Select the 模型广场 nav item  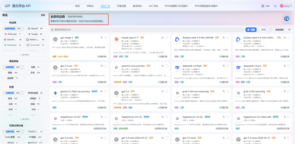click(105, 6)
